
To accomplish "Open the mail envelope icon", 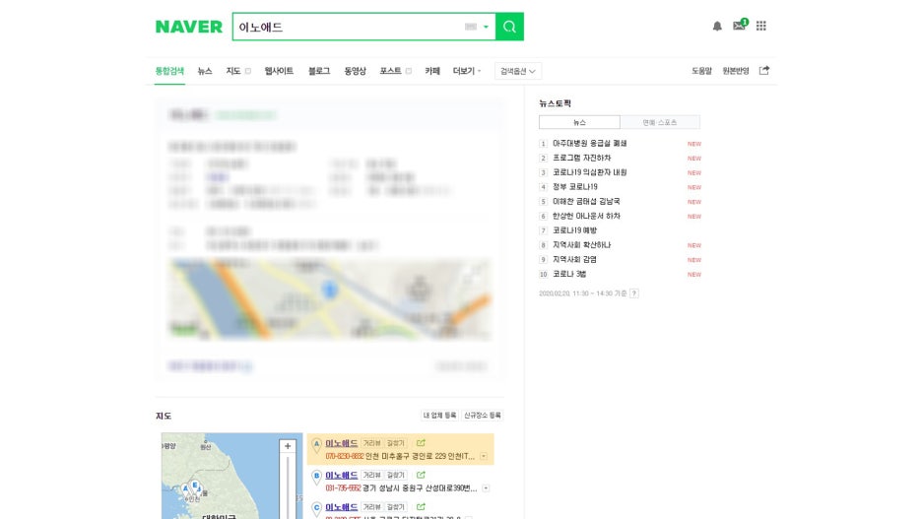I will coord(739,26).
